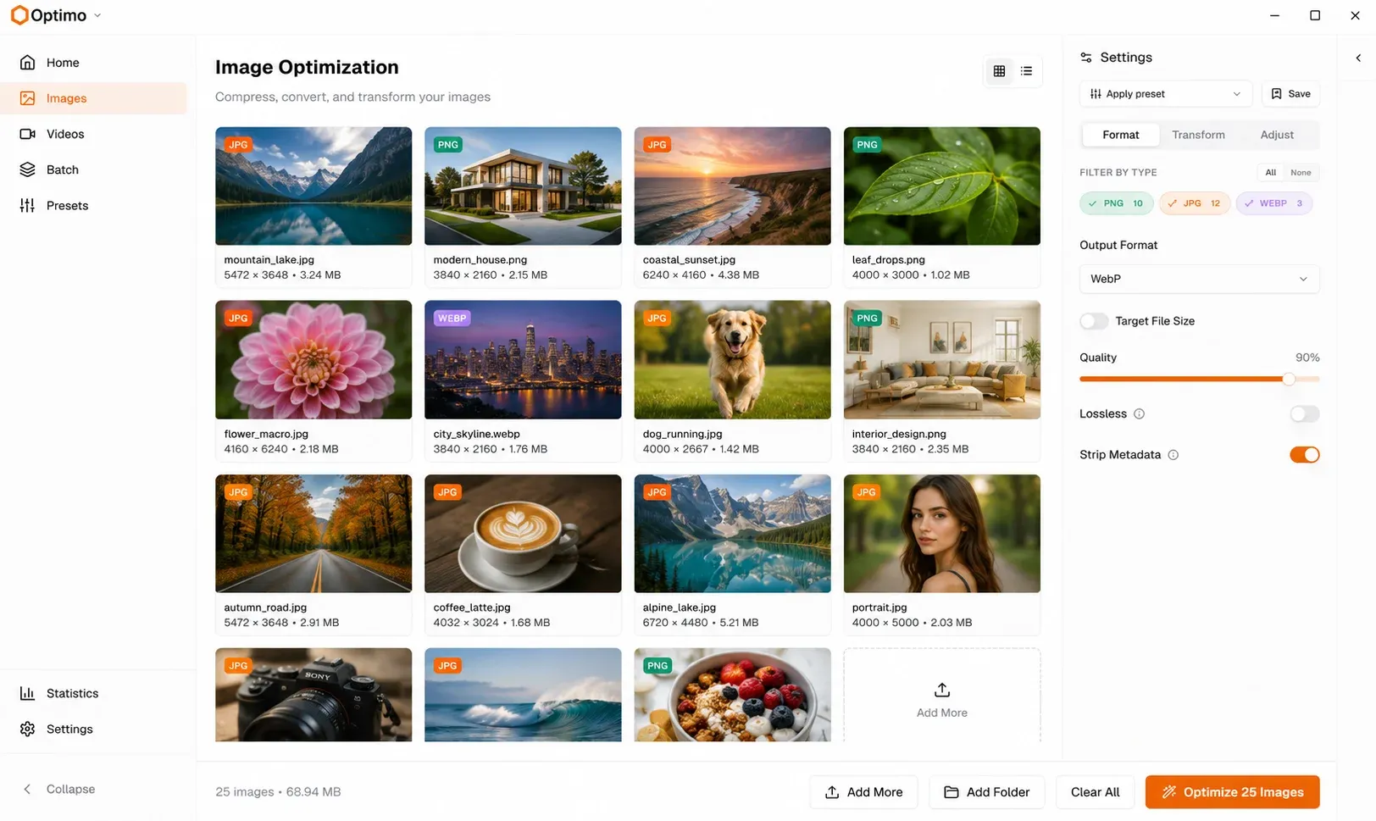Open Presets from the sidebar
The image size is (1376, 821).
pos(93,205)
